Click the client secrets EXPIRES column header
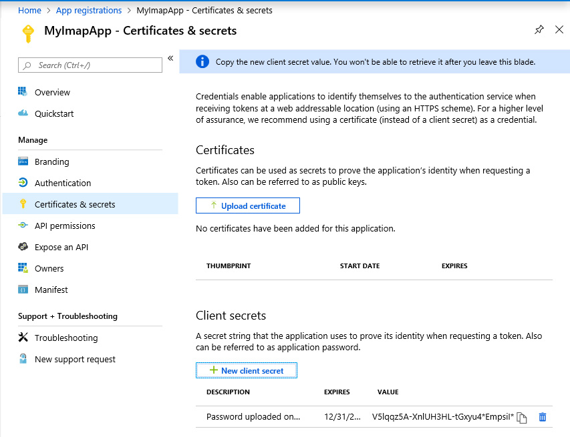This screenshot has width=570, height=437. click(337, 392)
